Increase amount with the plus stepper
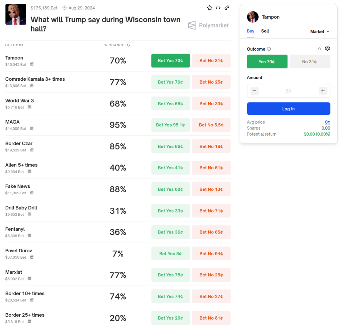Screen dimensions: 343x327 (x=323, y=90)
